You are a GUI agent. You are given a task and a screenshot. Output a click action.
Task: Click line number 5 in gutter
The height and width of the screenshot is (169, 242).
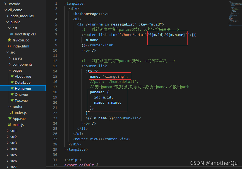pyautogui.click(x=56, y=24)
